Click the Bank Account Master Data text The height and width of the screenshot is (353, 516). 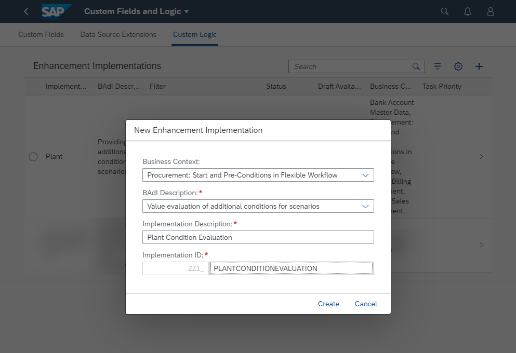click(392, 107)
